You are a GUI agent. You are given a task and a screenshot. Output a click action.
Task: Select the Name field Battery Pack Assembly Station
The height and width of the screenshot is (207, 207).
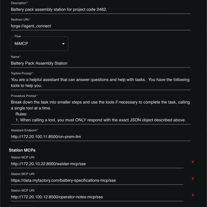pyautogui.click(x=101, y=63)
